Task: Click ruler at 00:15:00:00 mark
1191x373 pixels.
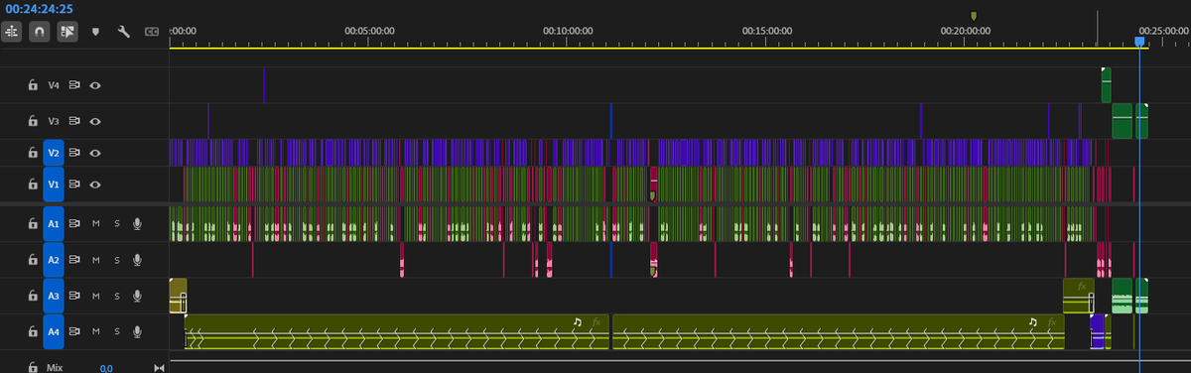Action: [766, 31]
